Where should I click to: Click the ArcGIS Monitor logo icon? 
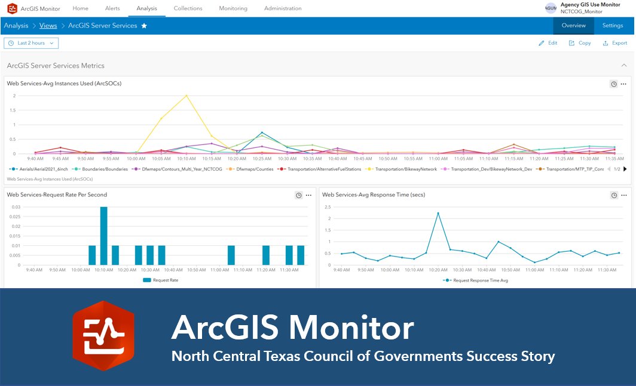12,8
